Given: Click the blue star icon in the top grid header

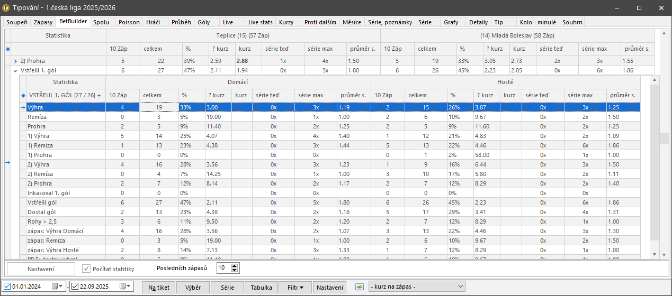Looking at the screenshot, I should (7, 49).
